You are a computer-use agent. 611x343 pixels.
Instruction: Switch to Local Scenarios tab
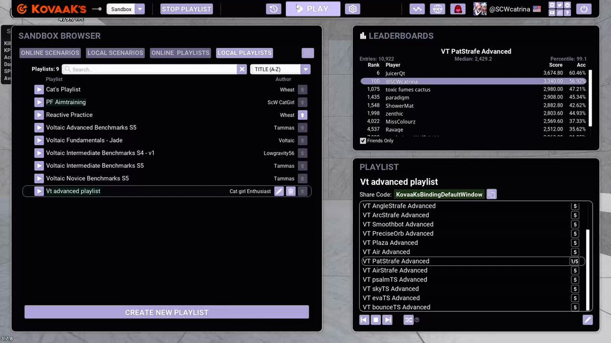(115, 53)
